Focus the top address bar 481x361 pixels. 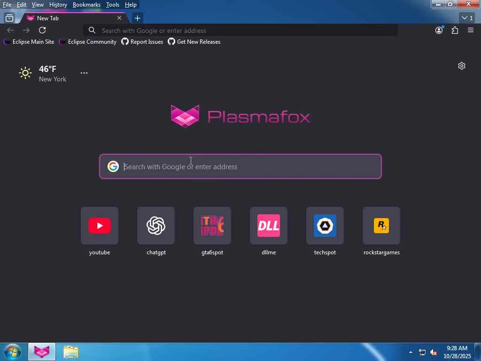[240, 31]
